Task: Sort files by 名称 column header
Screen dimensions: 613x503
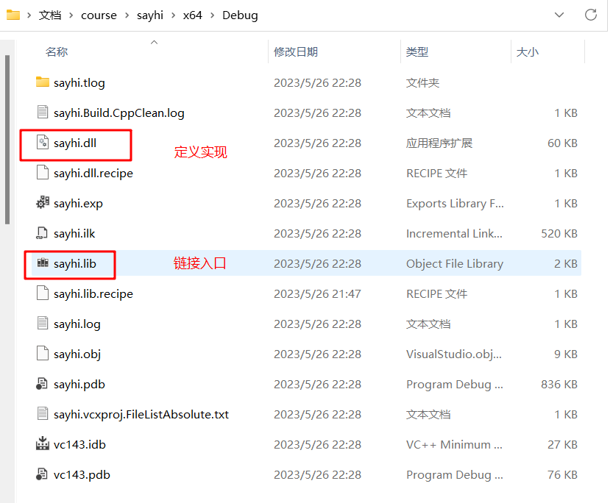Action: (57, 51)
